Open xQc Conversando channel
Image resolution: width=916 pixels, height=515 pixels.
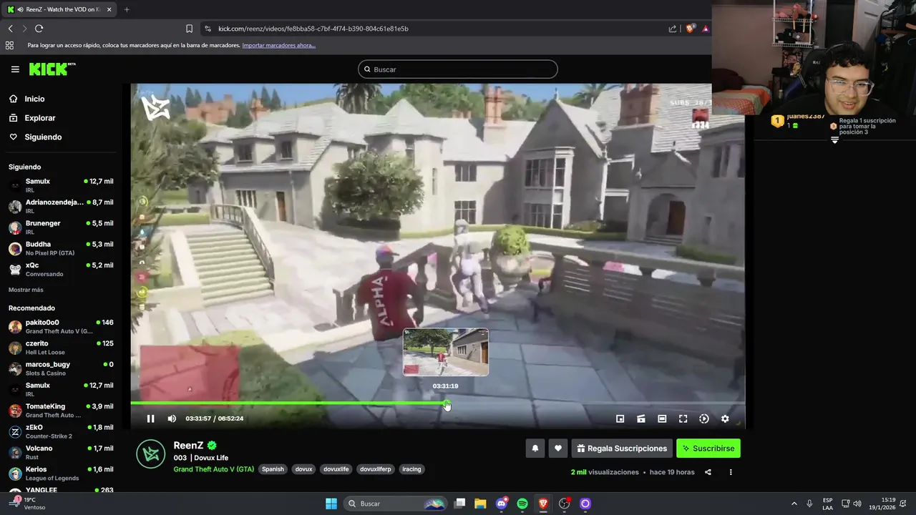[x=61, y=269]
